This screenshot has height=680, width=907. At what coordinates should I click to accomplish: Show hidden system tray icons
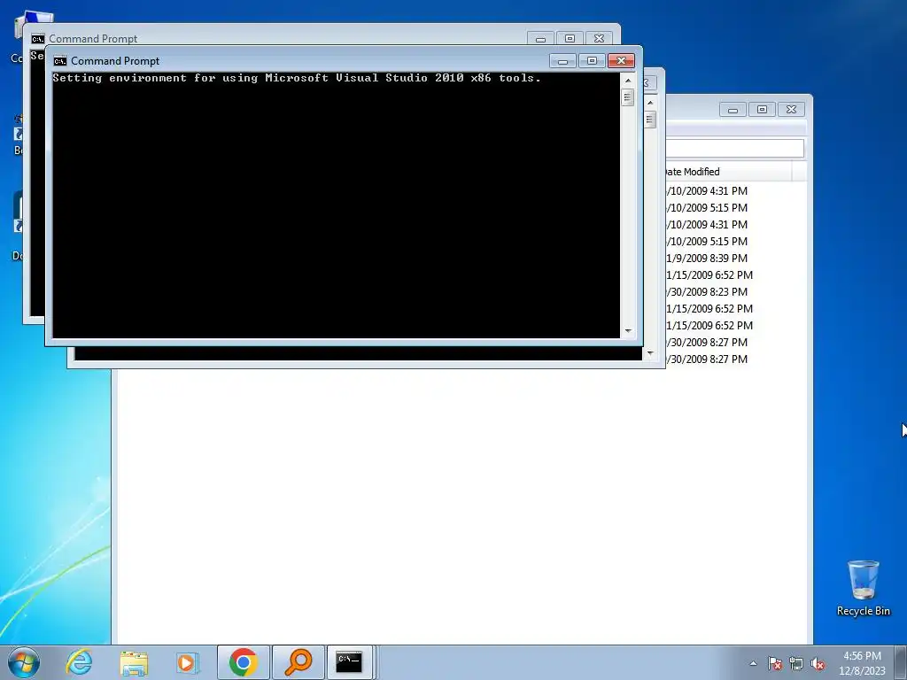753,663
